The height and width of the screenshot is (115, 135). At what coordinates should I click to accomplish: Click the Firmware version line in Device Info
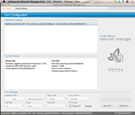pos(26,64)
